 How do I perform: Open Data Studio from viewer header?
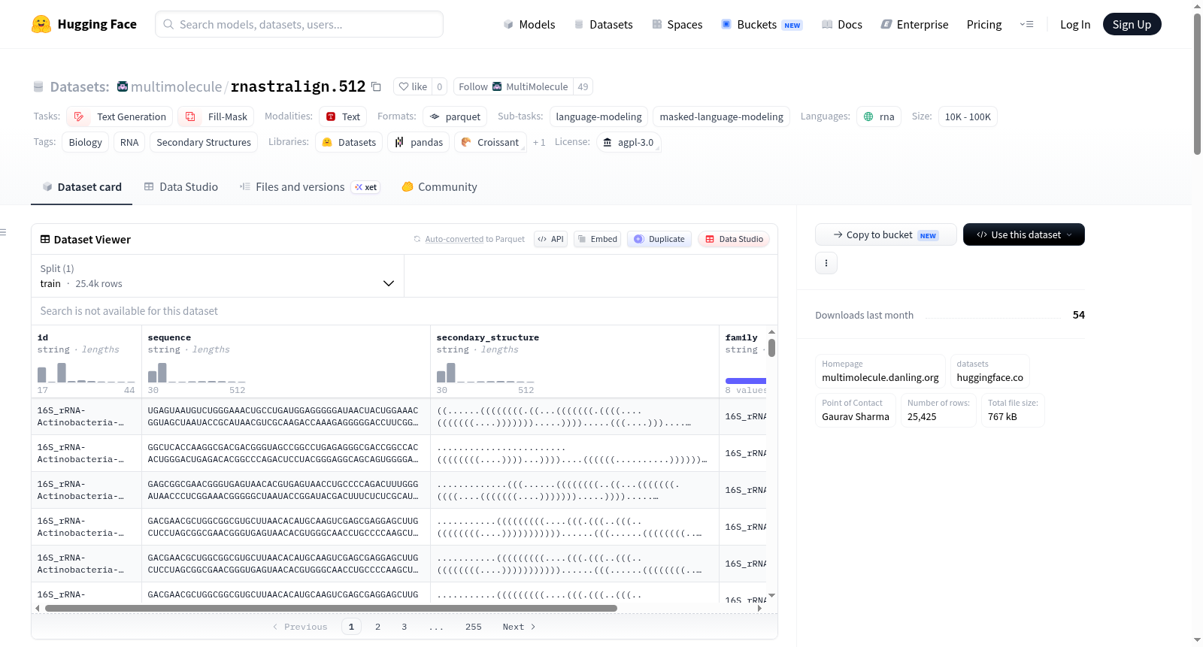coord(734,239)
